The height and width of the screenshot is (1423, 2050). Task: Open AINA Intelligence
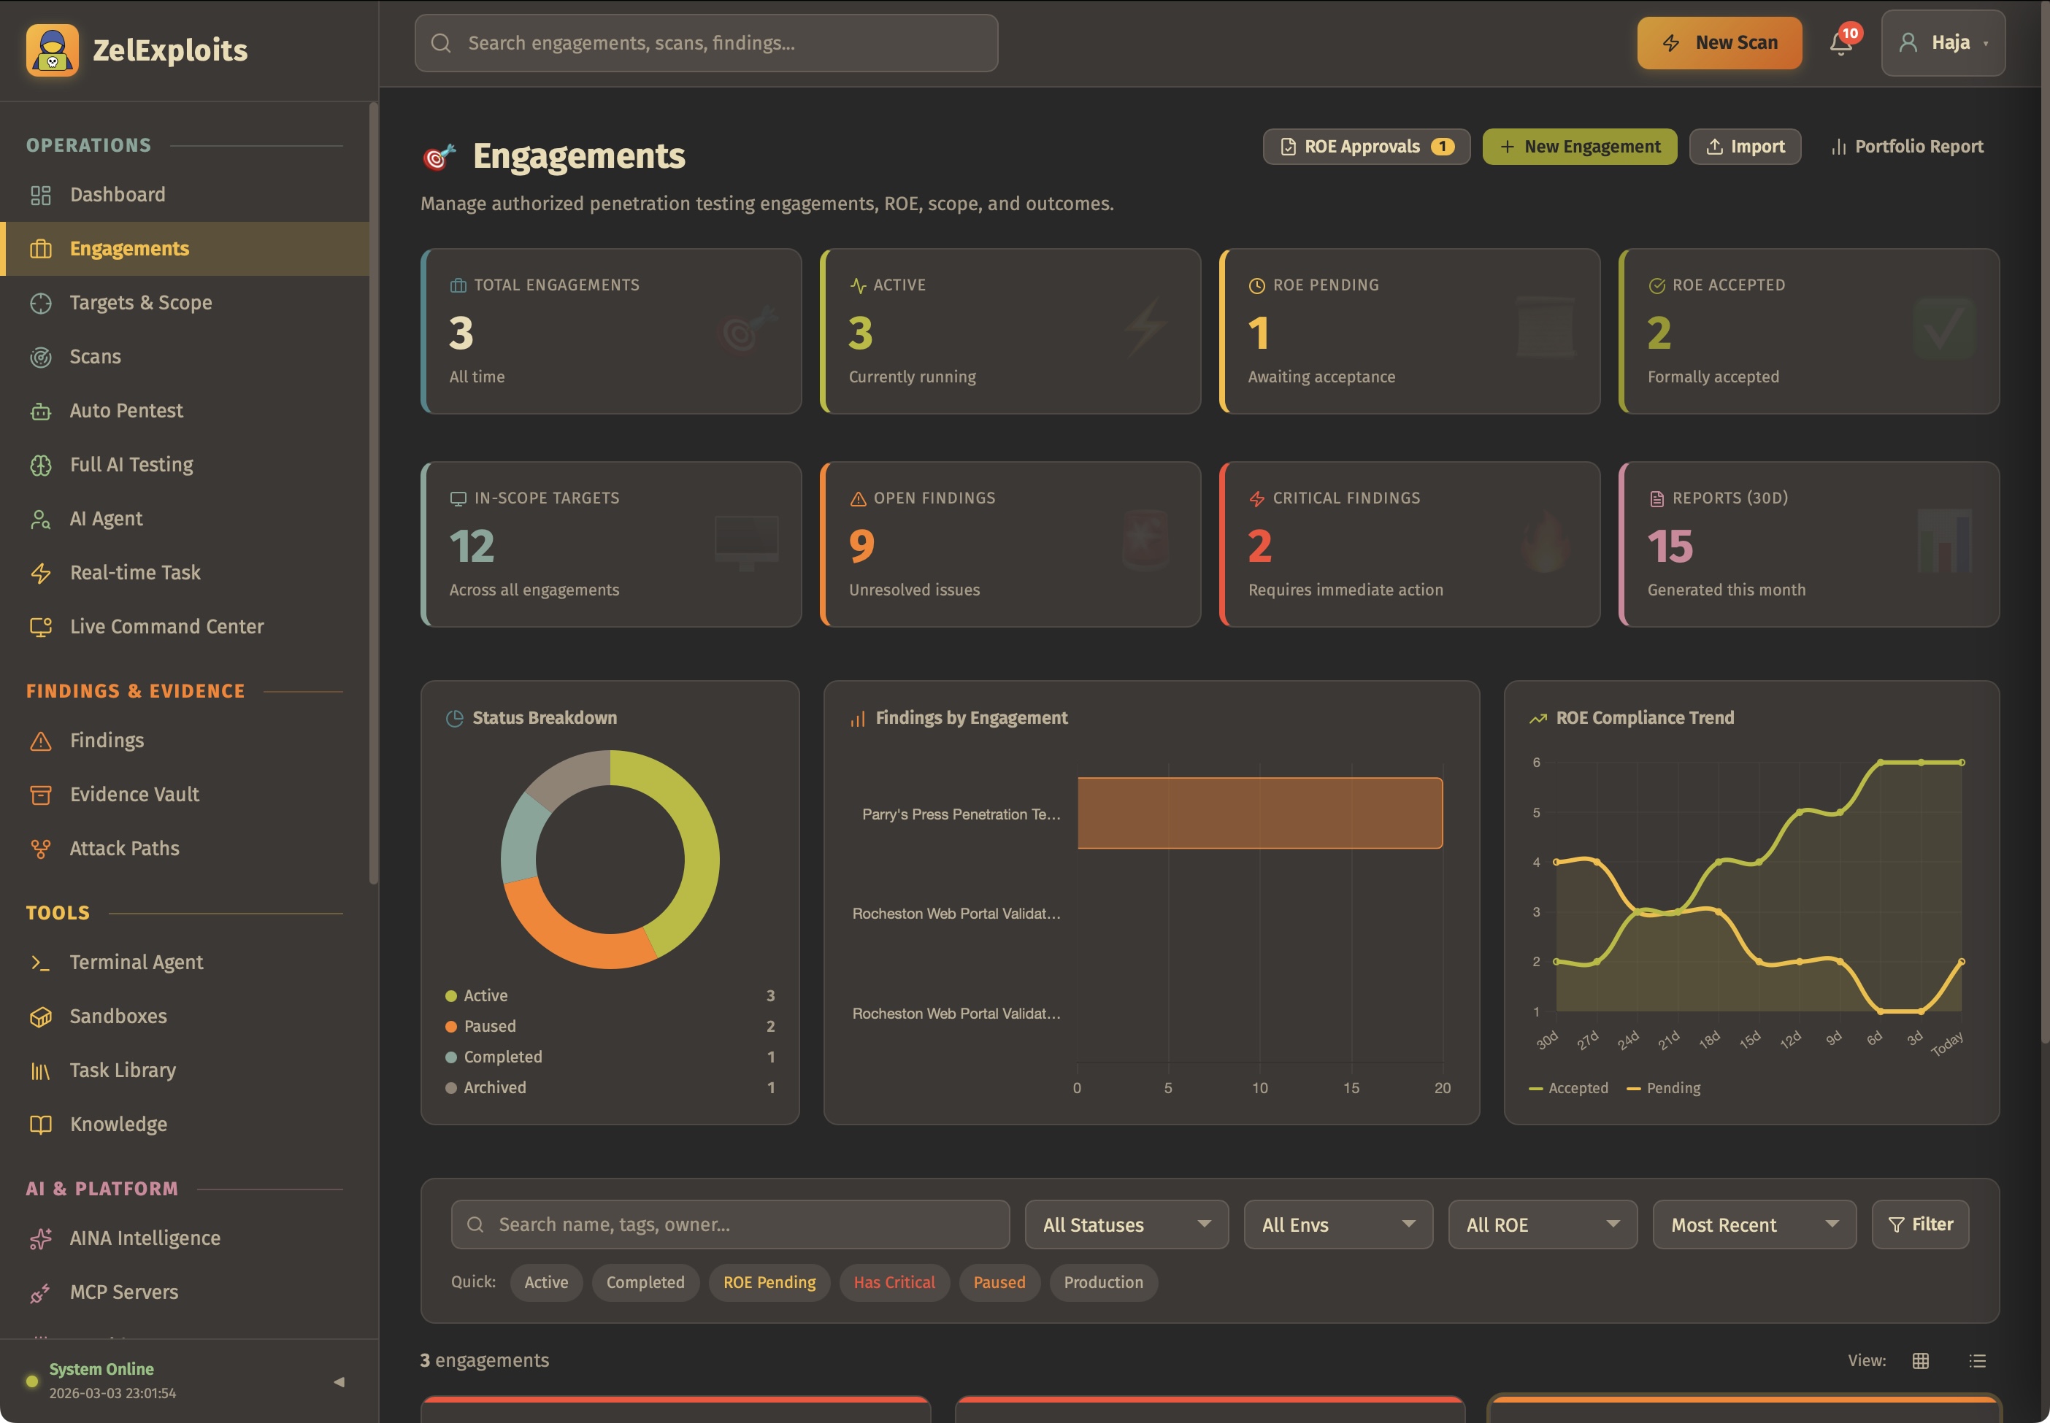tap(145, 1238)
